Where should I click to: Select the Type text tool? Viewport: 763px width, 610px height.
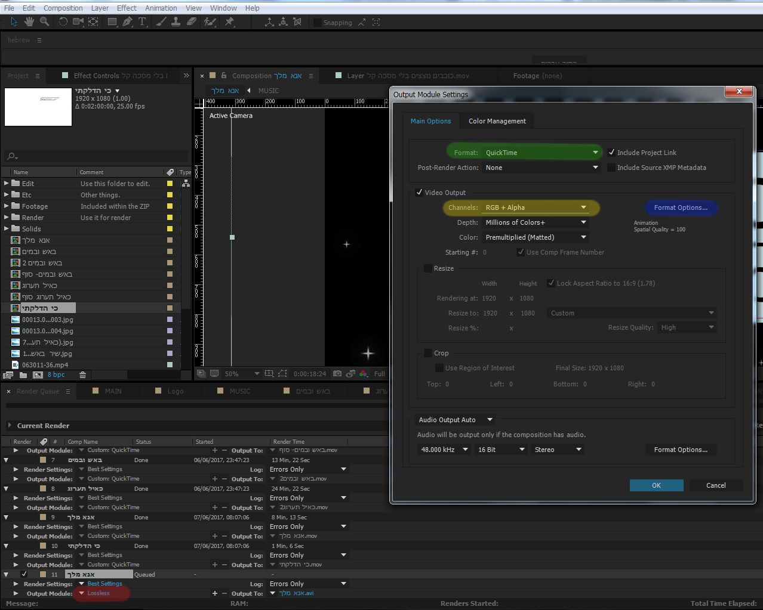click(x=143, y=22)
